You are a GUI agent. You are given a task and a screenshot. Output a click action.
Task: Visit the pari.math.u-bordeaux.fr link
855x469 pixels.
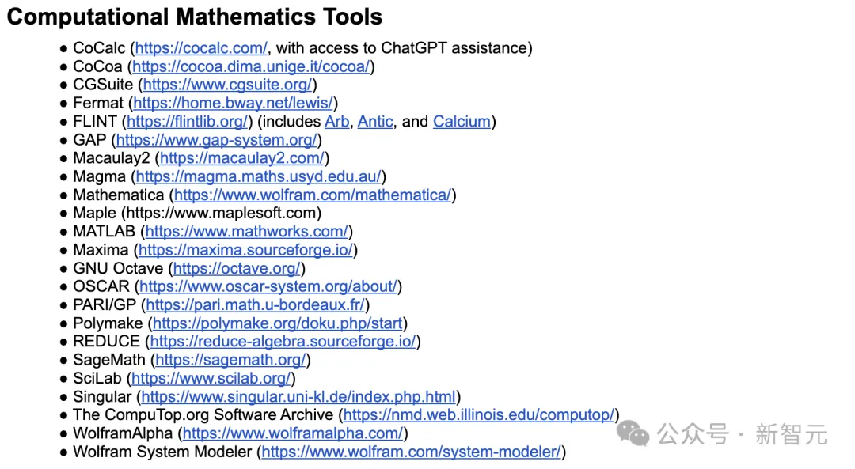click(x=255, y=305)
